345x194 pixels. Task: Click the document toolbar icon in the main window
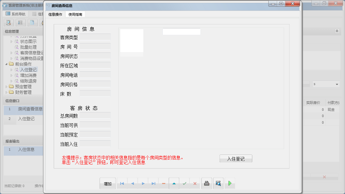[32, 23]
